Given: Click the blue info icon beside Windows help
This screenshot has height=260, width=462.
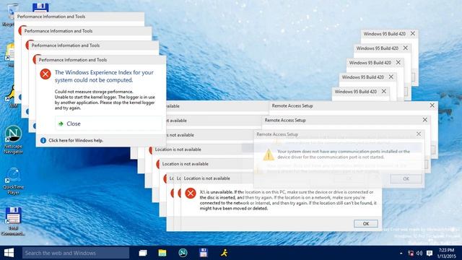Looking at the screenshot, I should [x=43, y=141].
